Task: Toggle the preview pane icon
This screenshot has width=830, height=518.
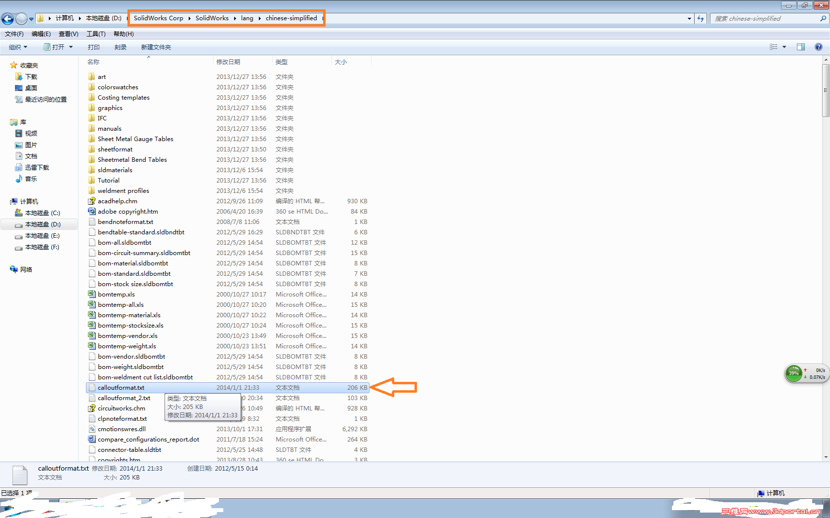Action: (x=801, y=47)
